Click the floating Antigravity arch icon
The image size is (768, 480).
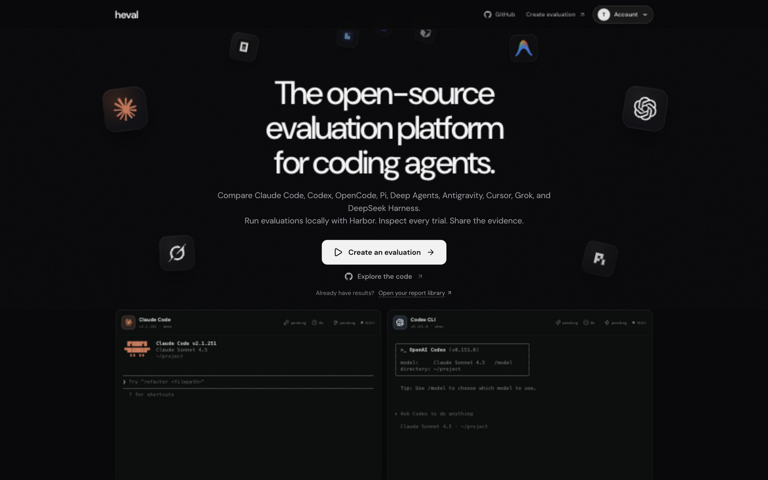tap(524, 49)
